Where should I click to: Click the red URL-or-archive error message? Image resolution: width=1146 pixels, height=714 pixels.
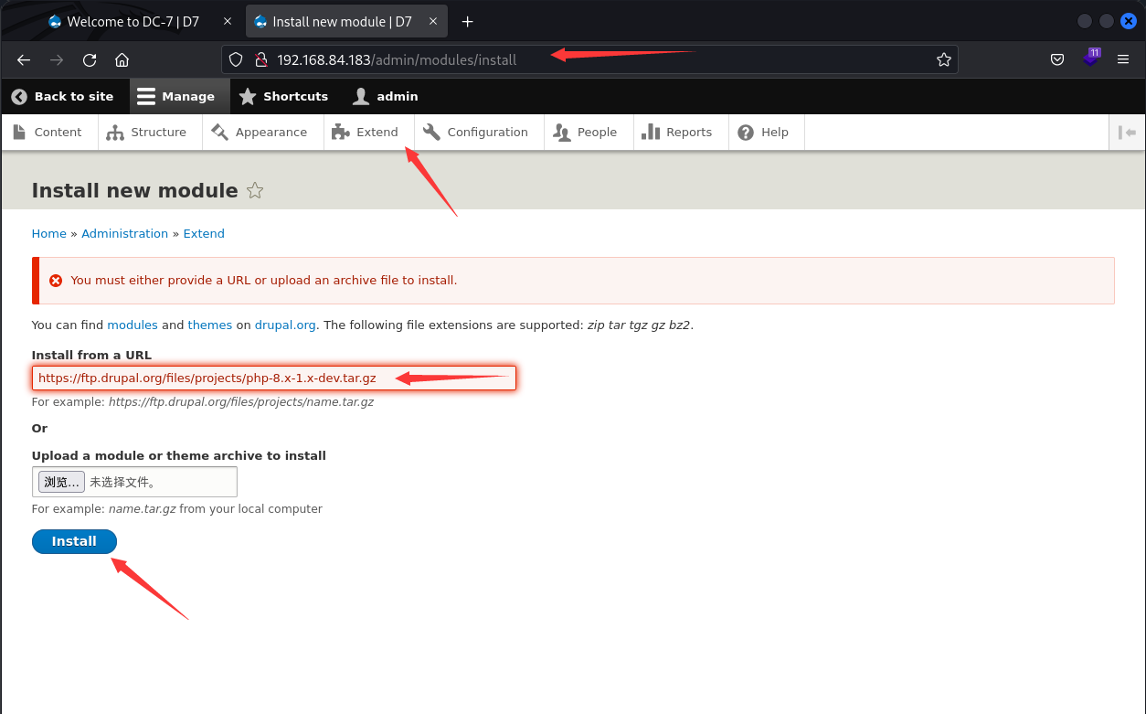264,281
